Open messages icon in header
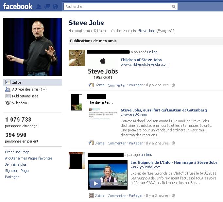The height and width of the screenshot is (202, 223). click(x=47, y=7)
